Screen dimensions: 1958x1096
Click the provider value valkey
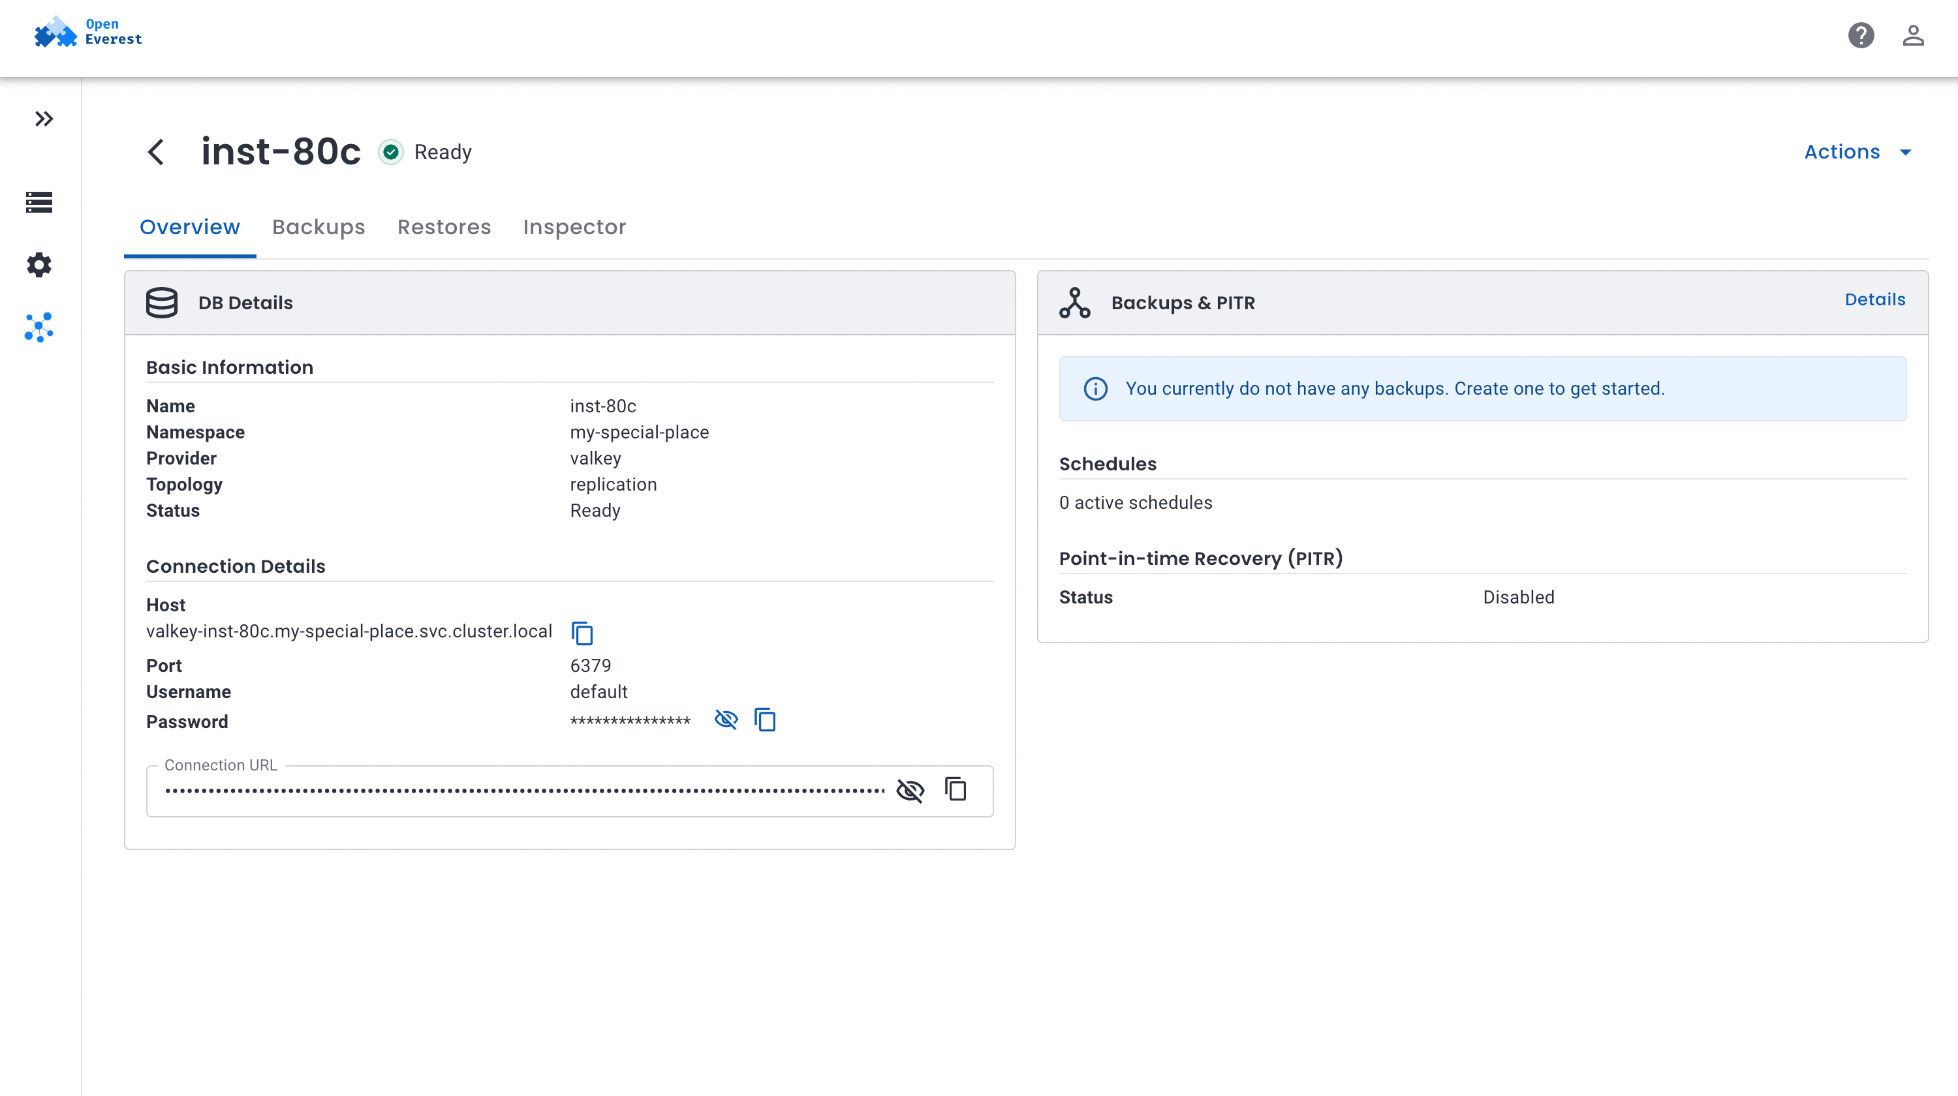tap(595, 459)
